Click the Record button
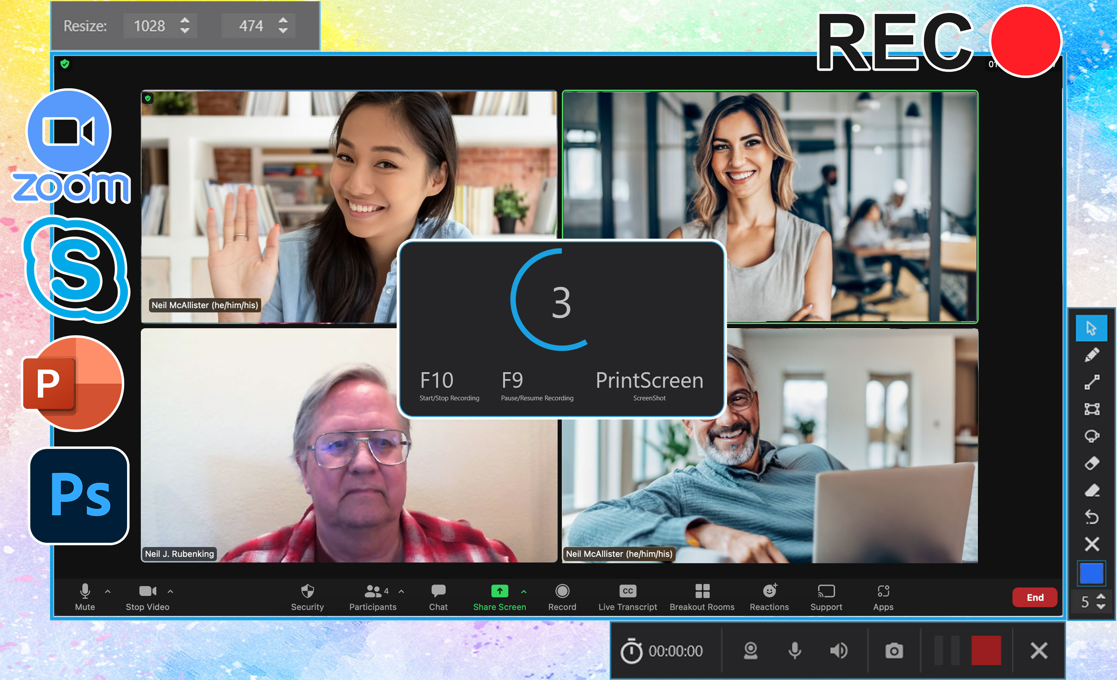Viewport: 1117px width, 680px height. click(561, 596)
